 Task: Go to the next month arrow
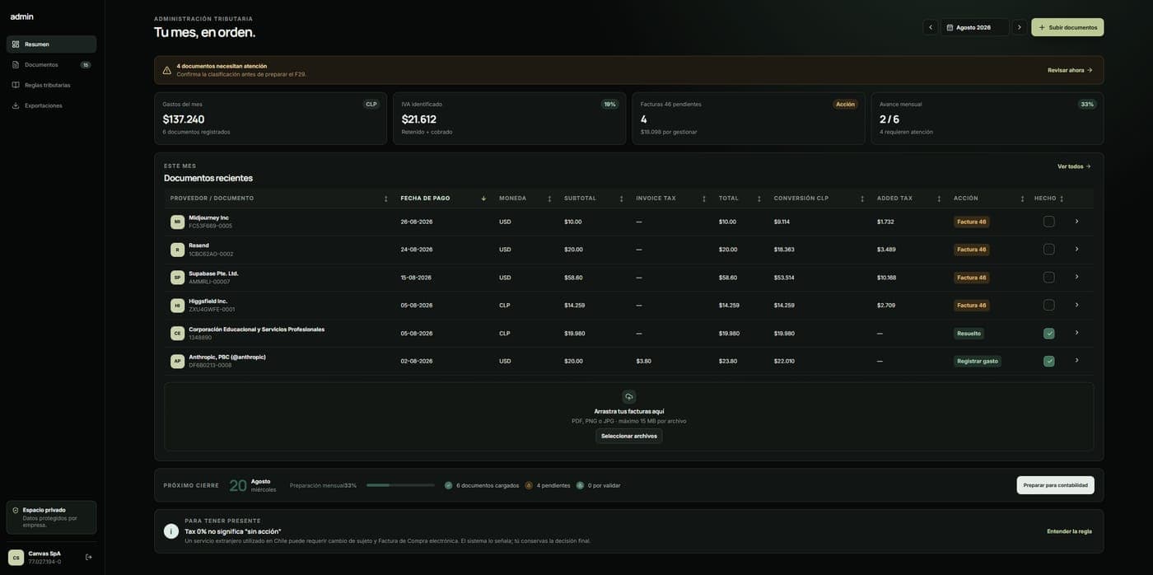pyautogui.click(x=1020, y=27)
